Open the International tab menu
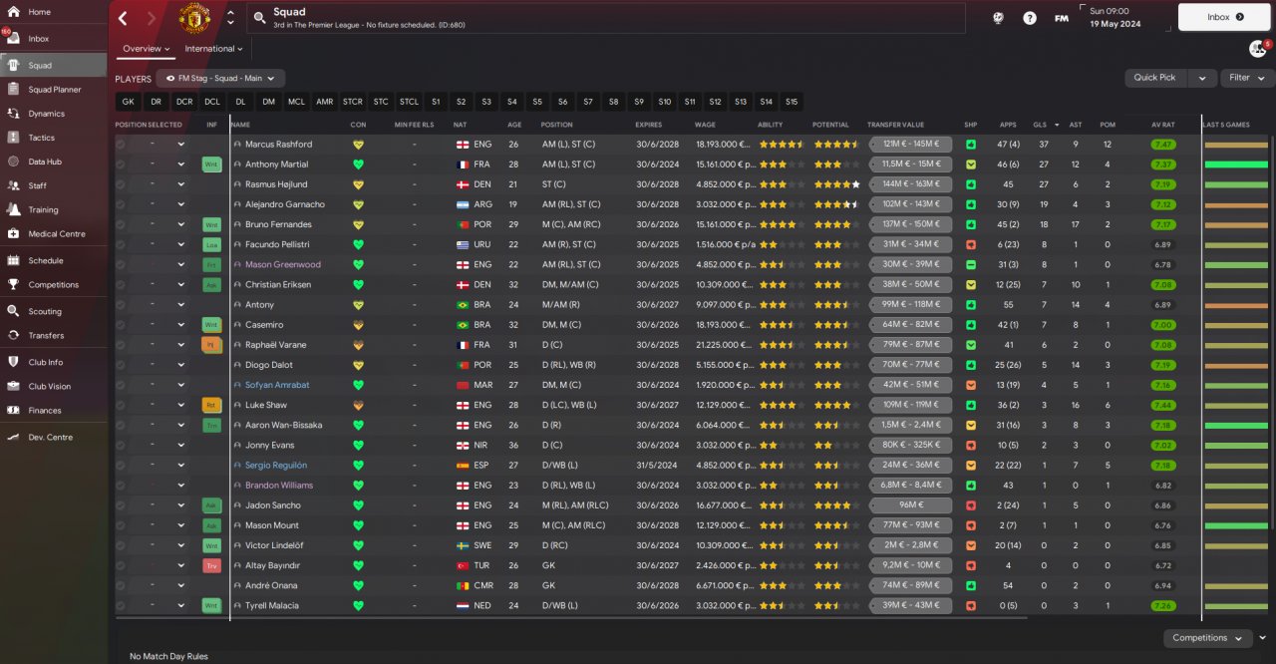Image resolution: width=1276 pixels, height=664 pixels. (213, 49)
